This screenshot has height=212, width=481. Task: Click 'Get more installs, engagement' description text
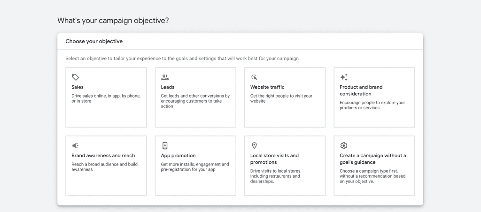tap(195, 167)
